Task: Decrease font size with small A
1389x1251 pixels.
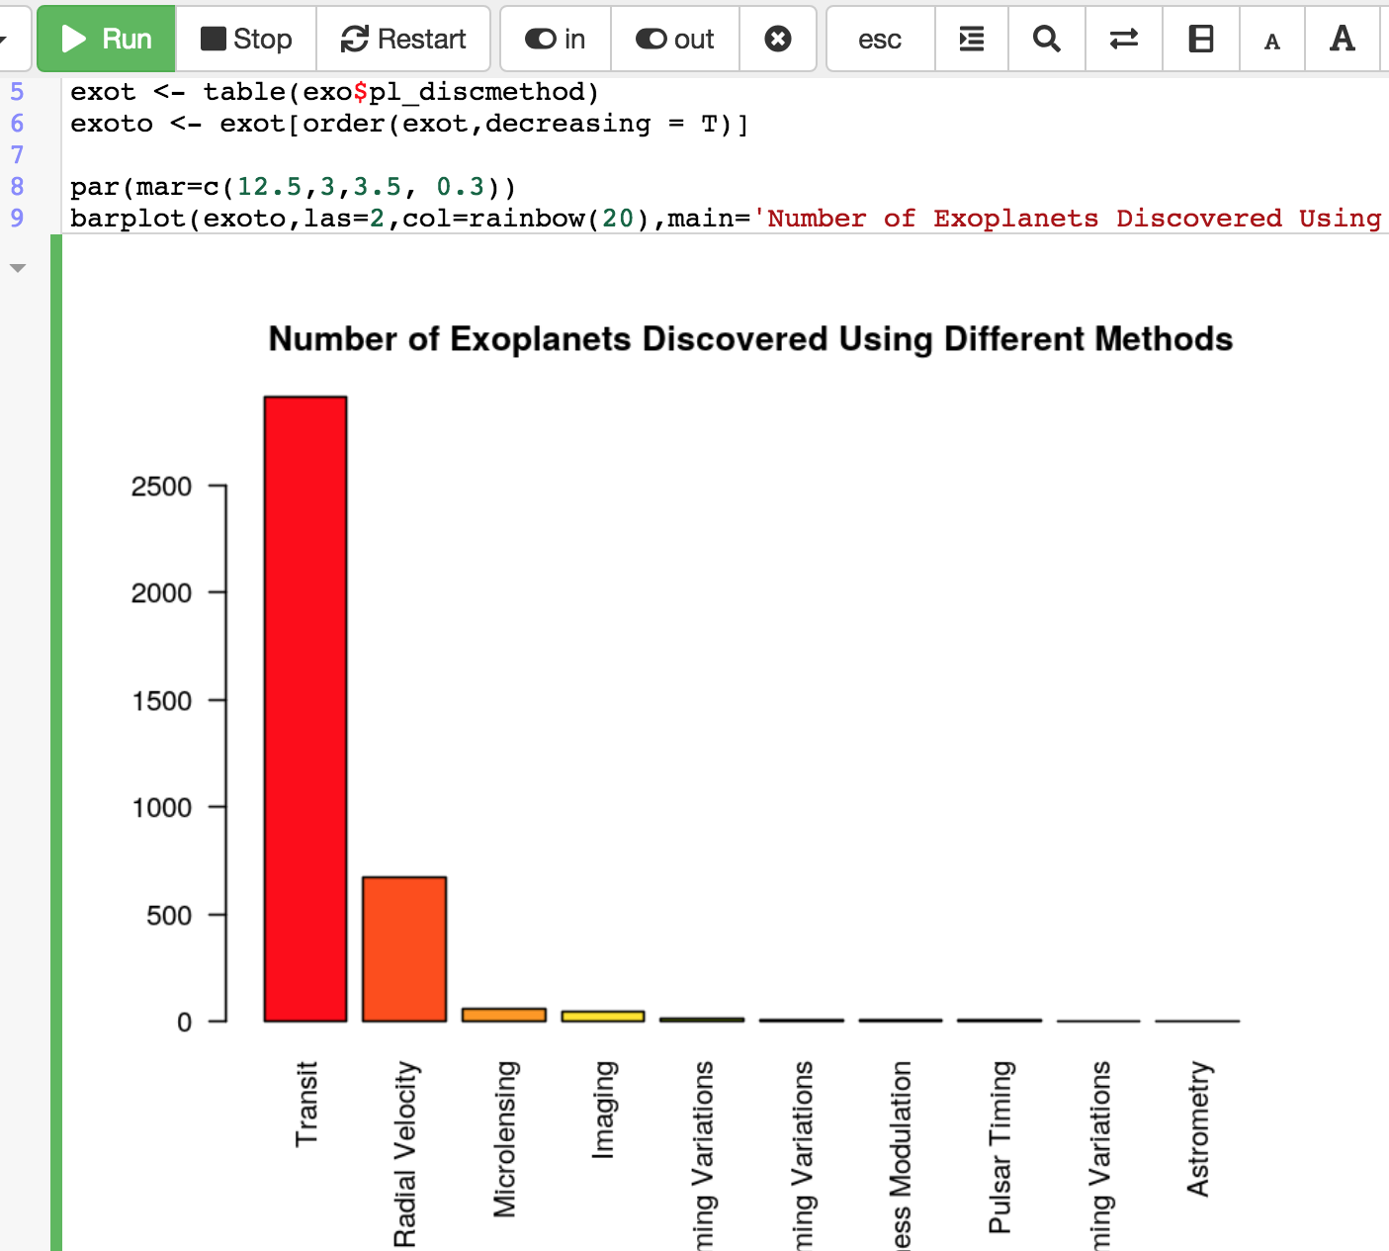Action: click(x=1272, y=41)
